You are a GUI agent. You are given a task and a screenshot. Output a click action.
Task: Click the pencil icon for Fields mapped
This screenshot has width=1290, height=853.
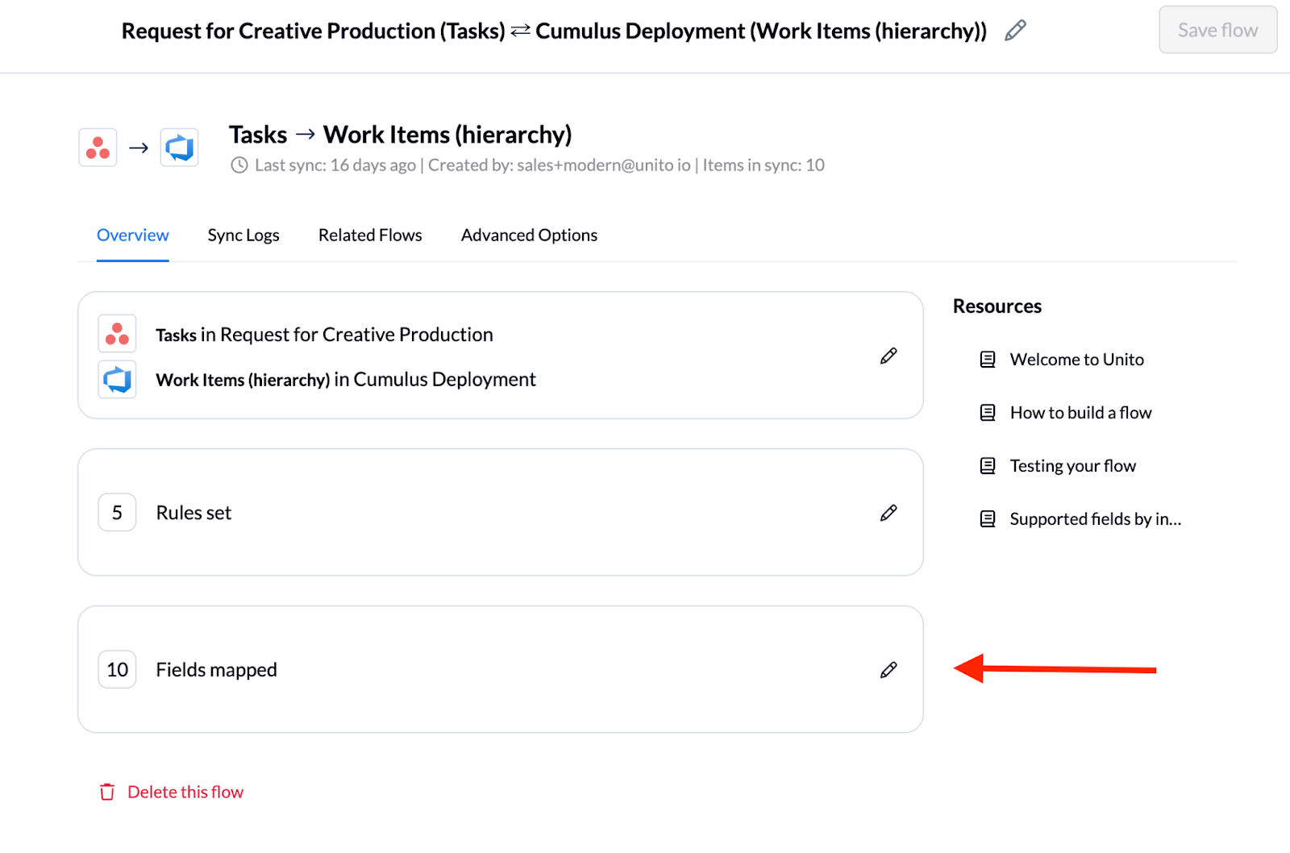pos(888,670)
